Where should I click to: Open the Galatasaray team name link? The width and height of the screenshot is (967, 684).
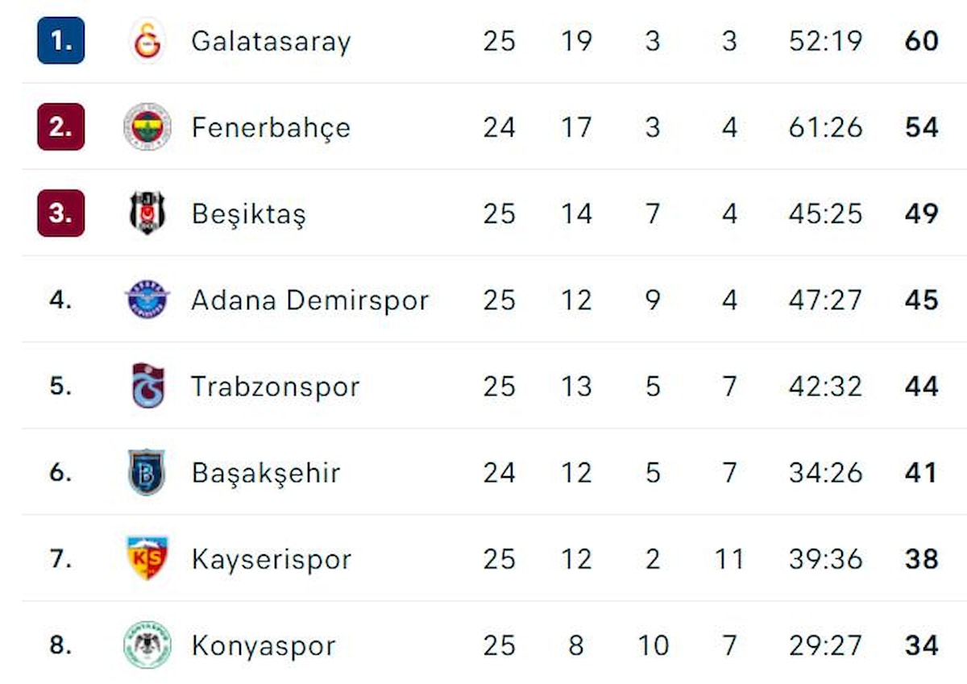click(x=271, y=41)
